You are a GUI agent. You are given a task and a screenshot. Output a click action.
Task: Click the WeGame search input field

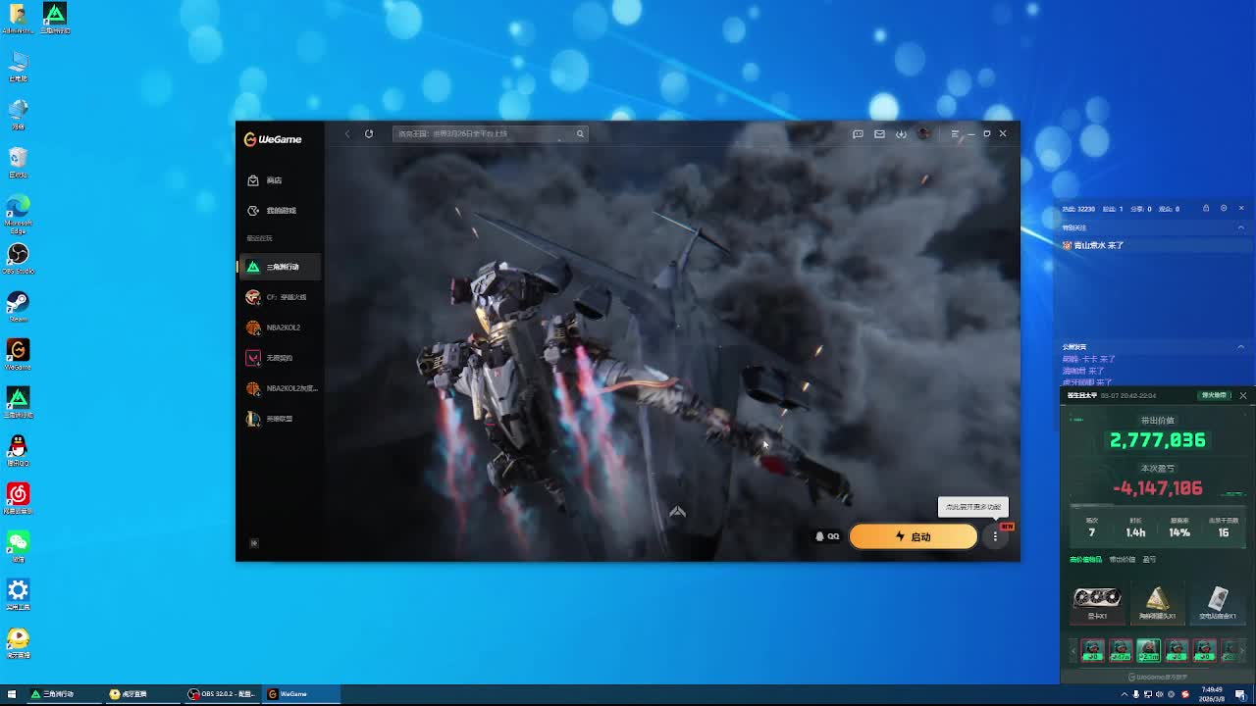pos(481,134)
